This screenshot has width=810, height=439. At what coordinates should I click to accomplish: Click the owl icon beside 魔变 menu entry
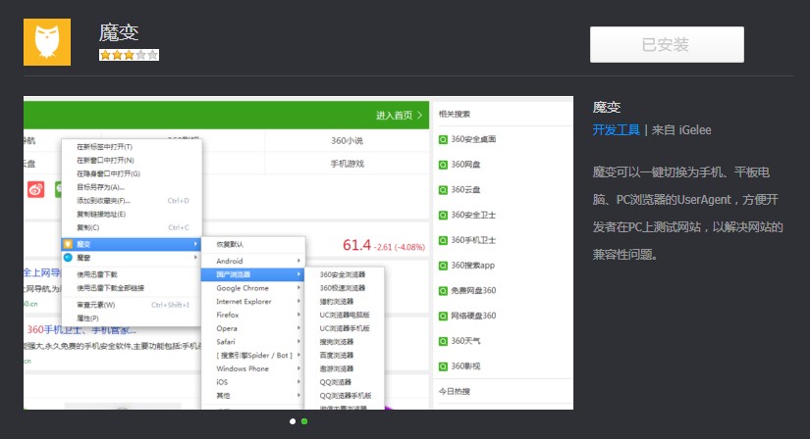coord(68,244)
